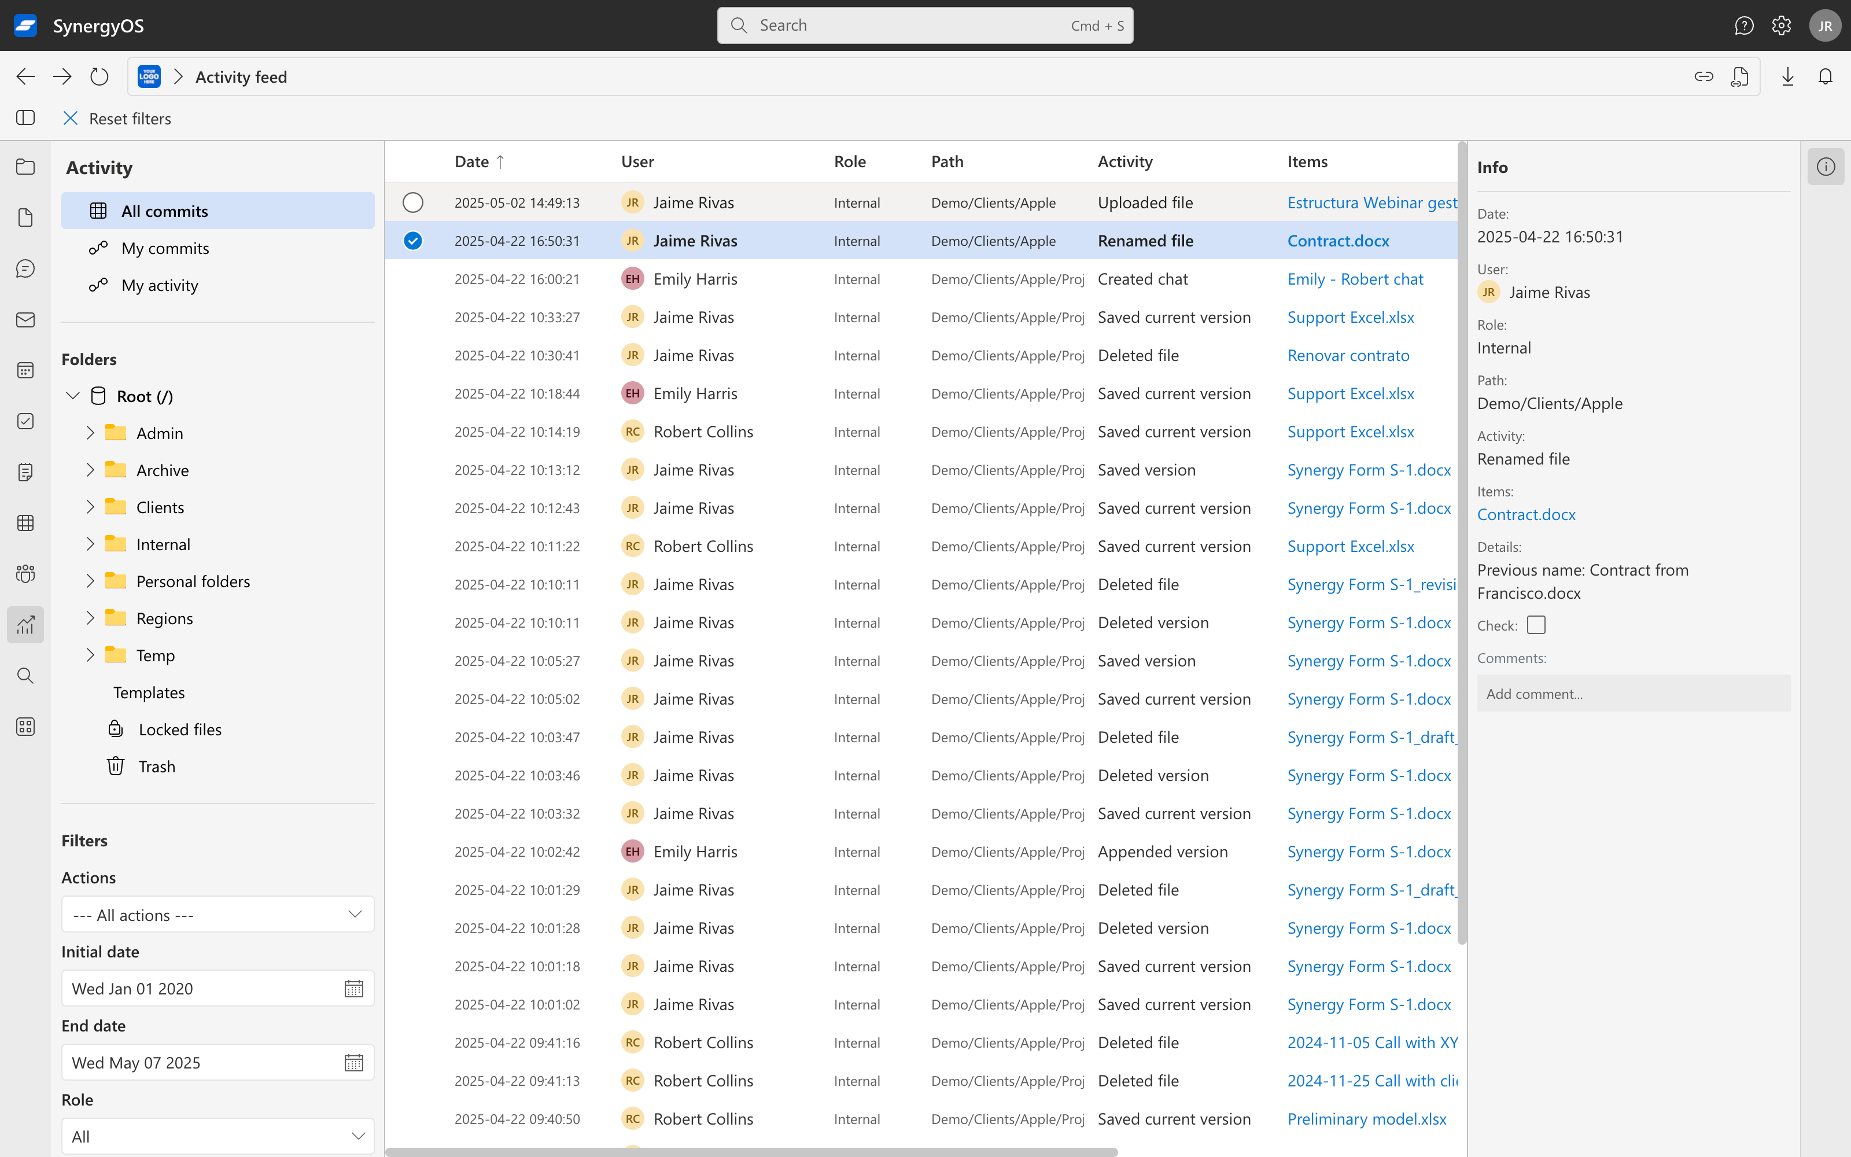Open the Files folder icon in left rail
This screenshot has width=1851, height=1157.
pyautogui.click(x=25, y=167)
